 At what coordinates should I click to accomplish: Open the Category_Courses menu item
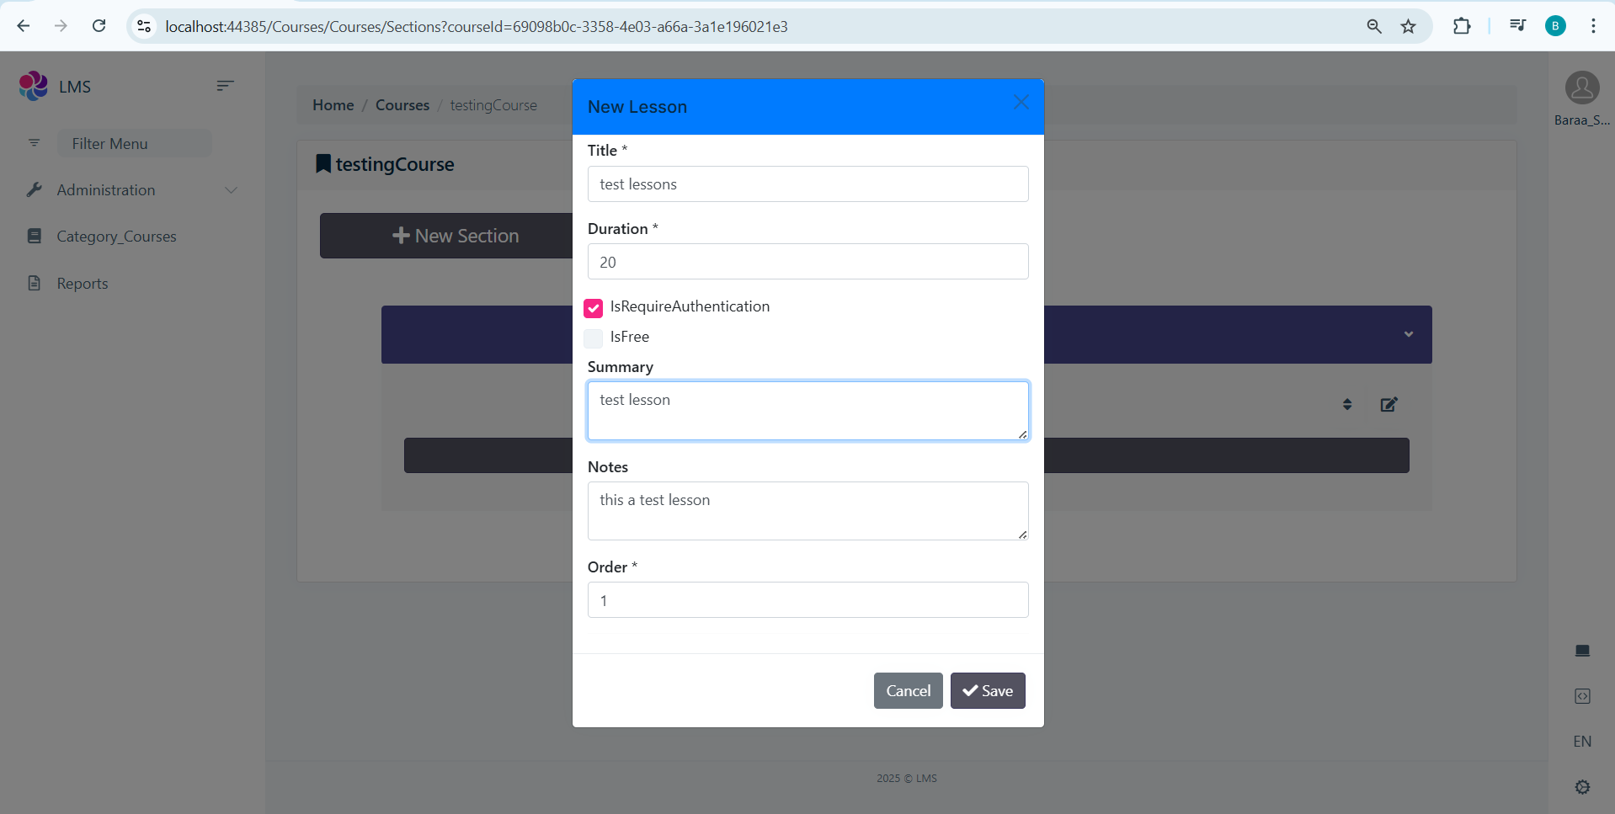(x=116, y=237)
